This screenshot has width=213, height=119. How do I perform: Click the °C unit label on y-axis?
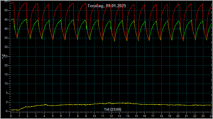point(3,56)
